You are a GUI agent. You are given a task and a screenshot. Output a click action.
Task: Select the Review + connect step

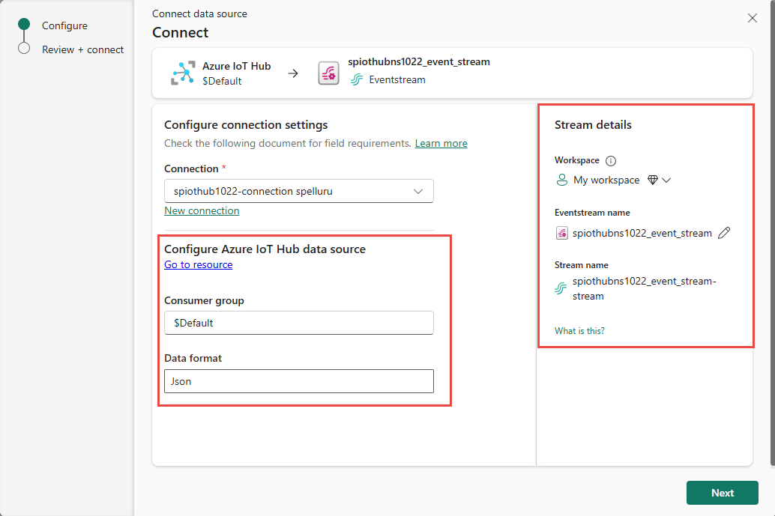(x=82, y=50)
